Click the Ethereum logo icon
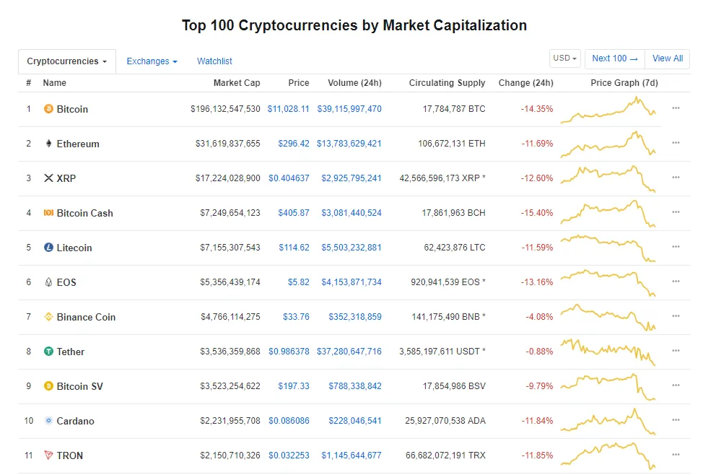 click(x=49, y=144)
